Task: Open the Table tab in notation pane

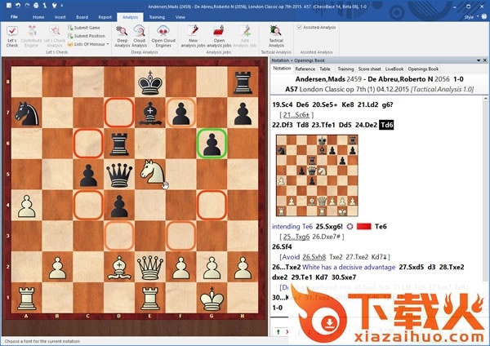Action: click(x=325, y=69)
